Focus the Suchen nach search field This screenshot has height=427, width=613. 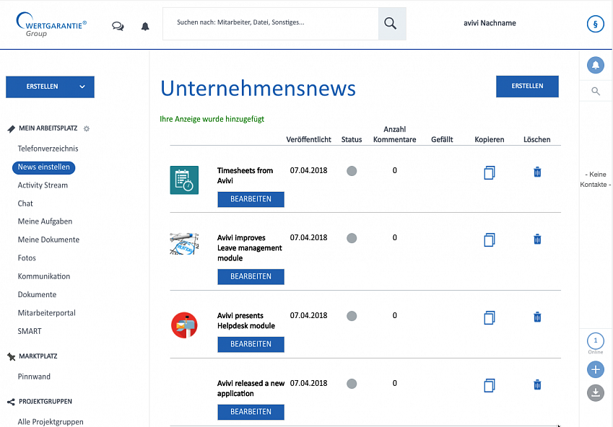coord(271,24)
